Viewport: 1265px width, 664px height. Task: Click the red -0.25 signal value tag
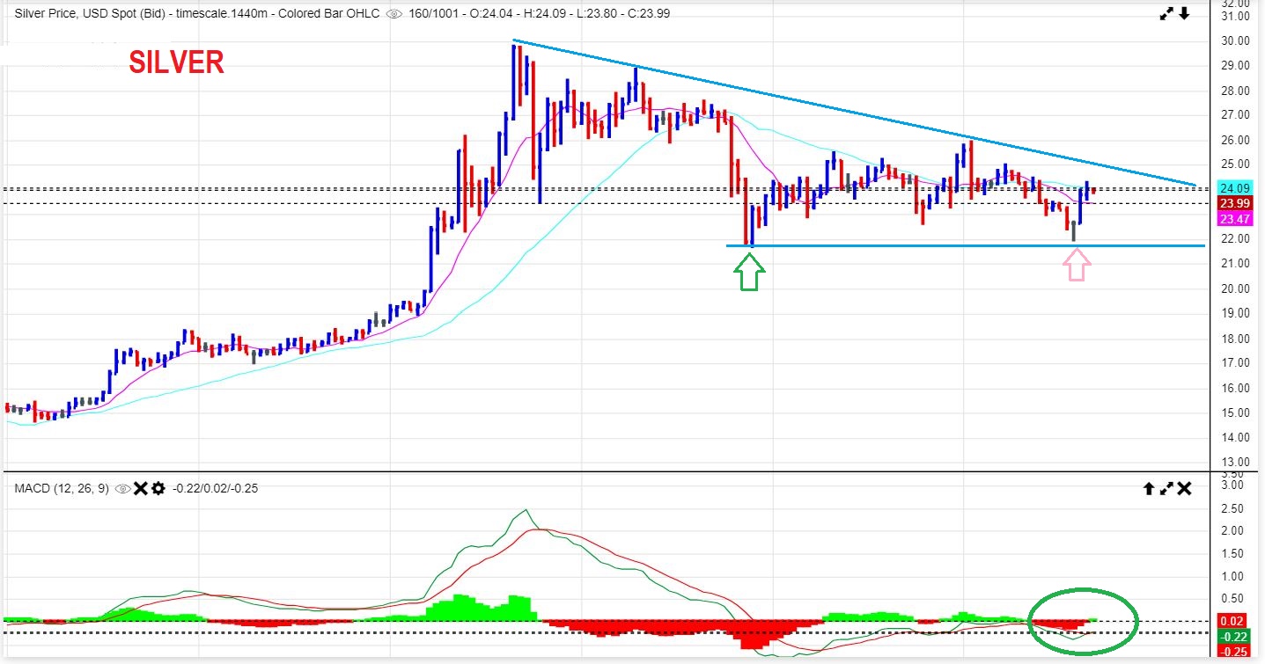point(1234,651)
